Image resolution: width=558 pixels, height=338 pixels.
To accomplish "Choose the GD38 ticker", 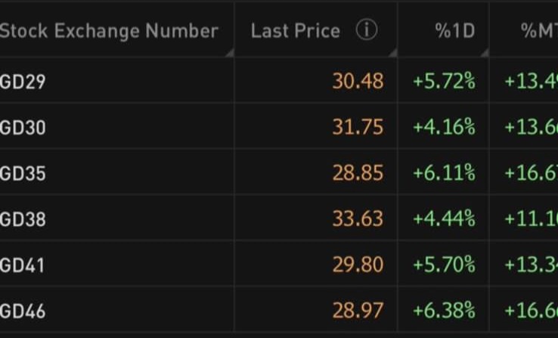I will tap(23, 219).
